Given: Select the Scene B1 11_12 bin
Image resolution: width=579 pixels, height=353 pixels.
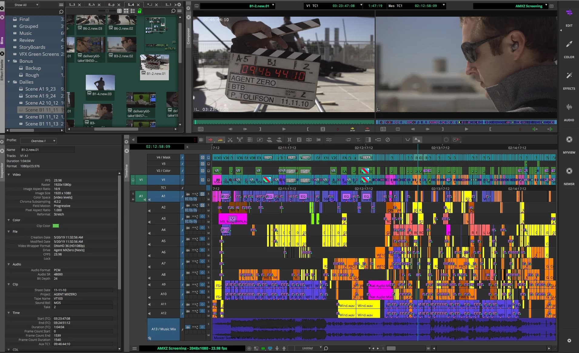Looking at the screenshot, I should coord(42,117).
